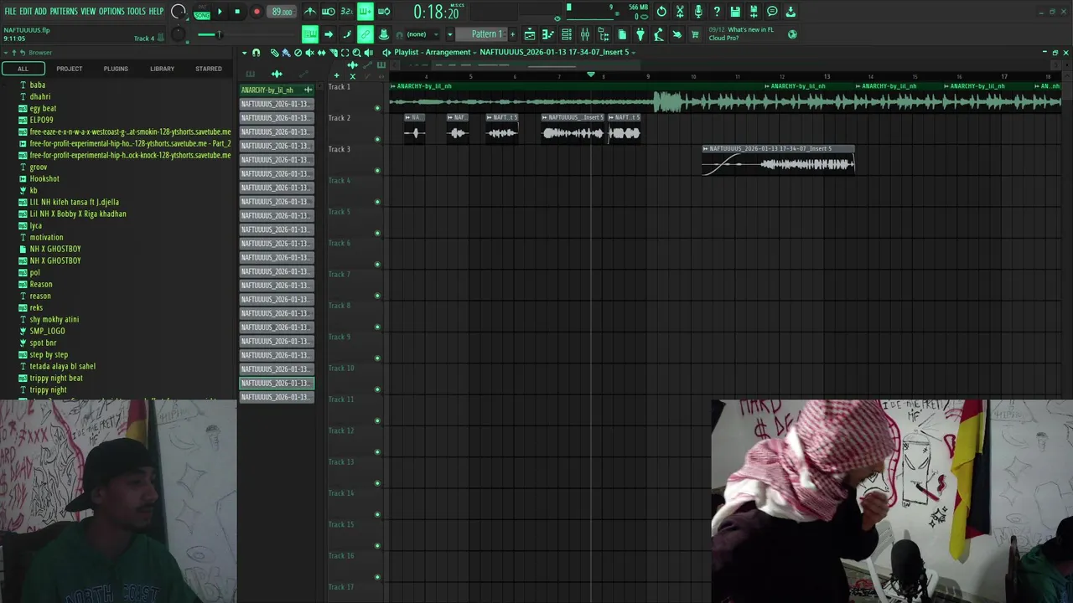Toggle loop recording icon
Viewport: 1073px width, 603px height.
(384, 12)
